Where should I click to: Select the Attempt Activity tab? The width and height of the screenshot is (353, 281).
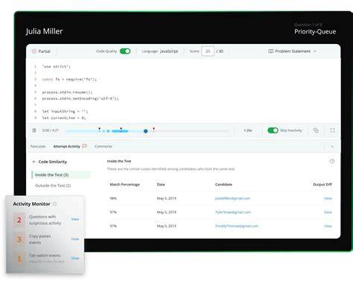pyautogui.click(x=67, y=146)
